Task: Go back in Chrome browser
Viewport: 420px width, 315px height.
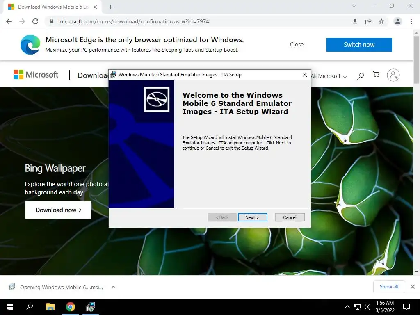Action: coord(9,21)
